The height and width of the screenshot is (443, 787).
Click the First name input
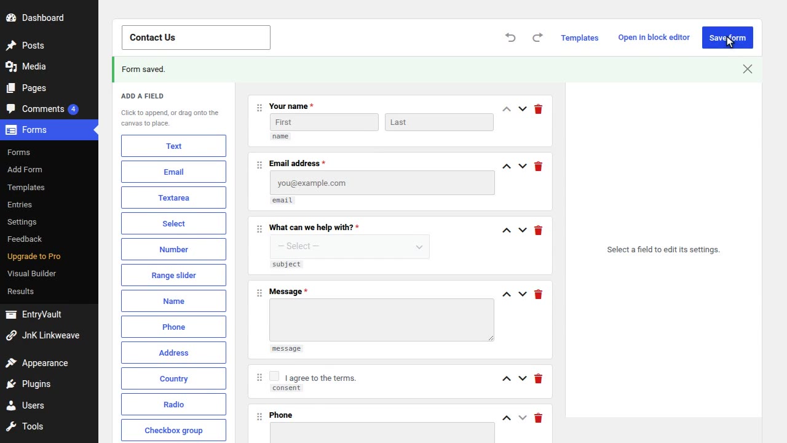tap(324, 122)
